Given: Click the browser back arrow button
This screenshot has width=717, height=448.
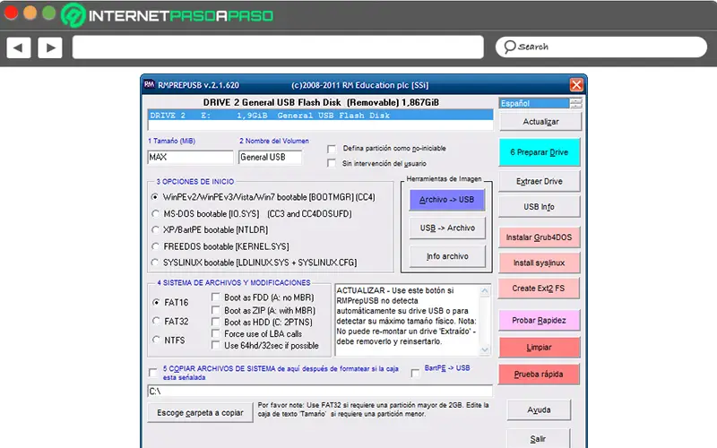Looking at the screenshot, I should 19,47.
